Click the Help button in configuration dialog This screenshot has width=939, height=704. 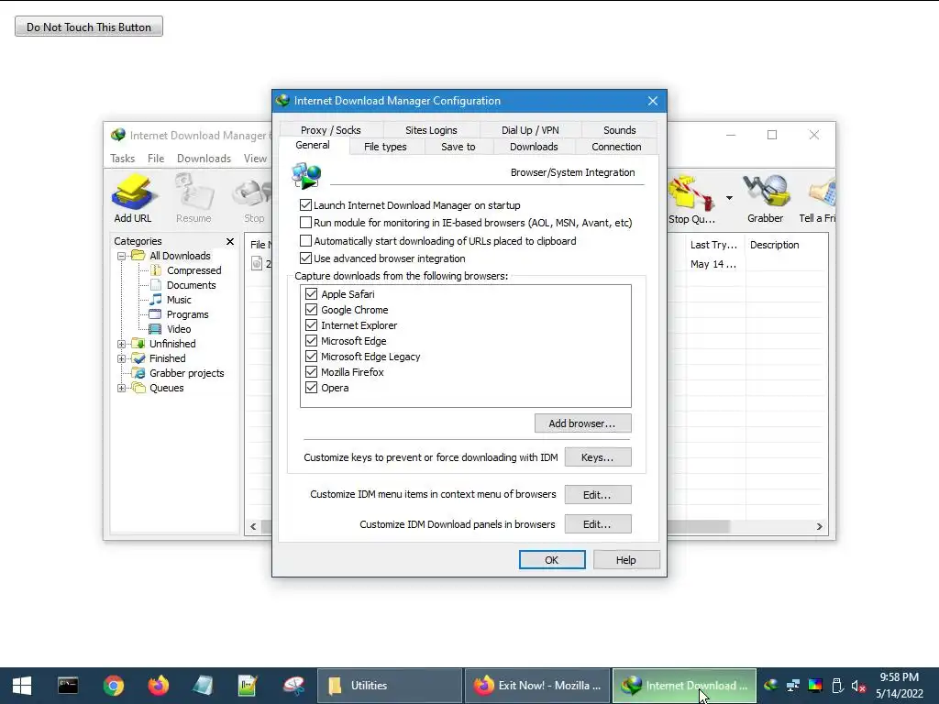point(625,560)
